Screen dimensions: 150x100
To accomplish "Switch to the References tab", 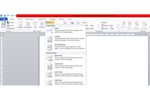I will [x=42, y=19].
